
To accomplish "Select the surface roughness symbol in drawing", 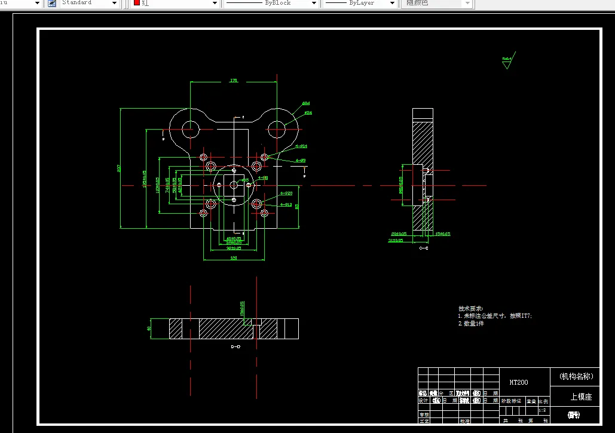I will pyautogui.click(x=508, y=60).
